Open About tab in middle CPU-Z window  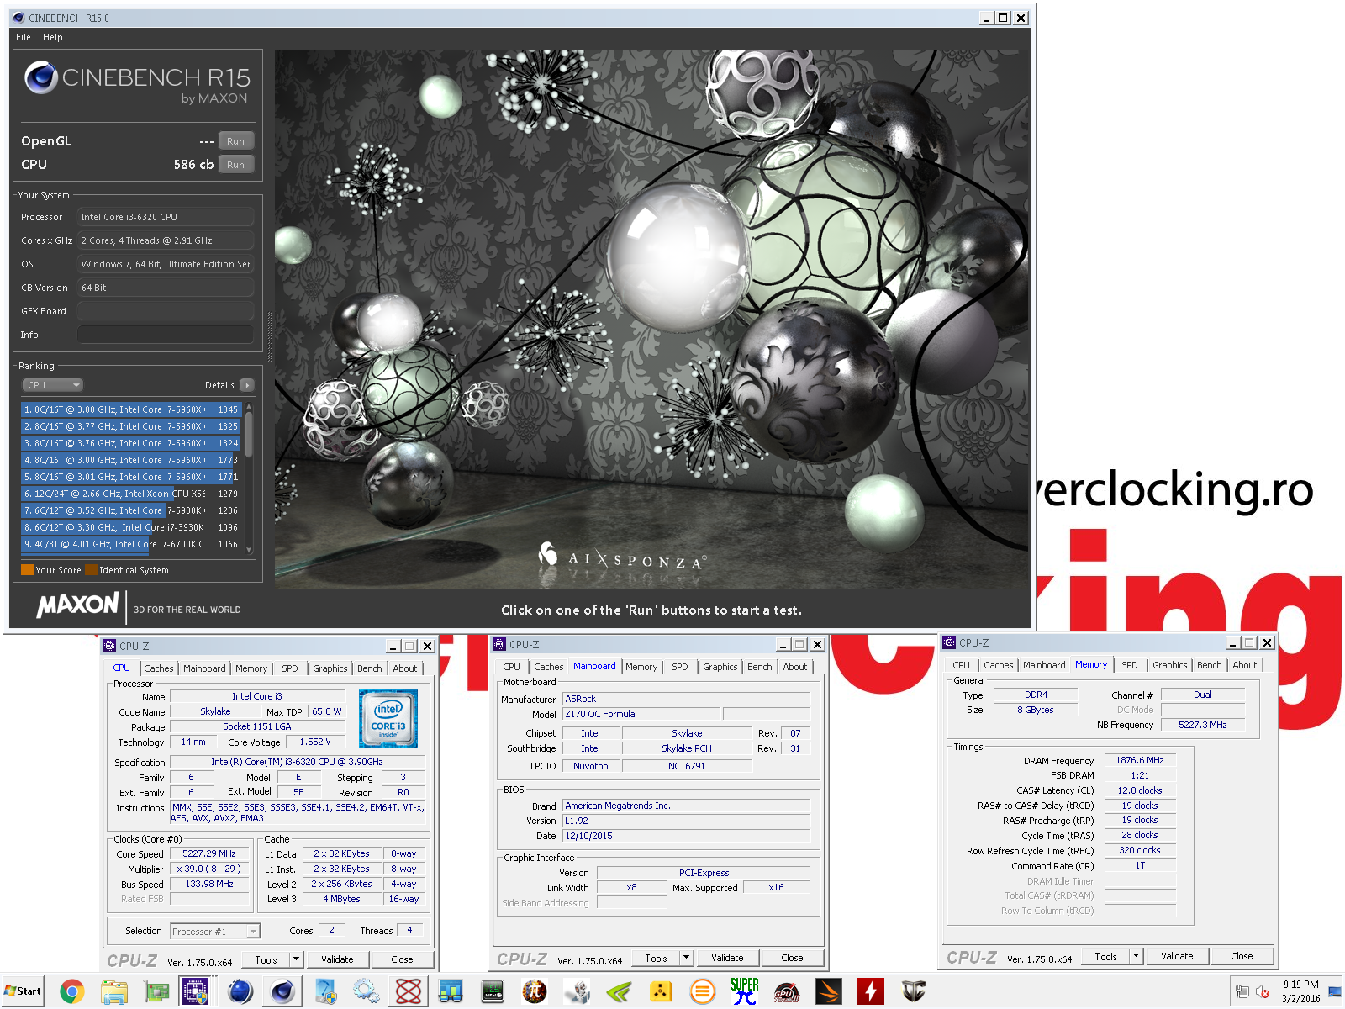coord(795,667)
